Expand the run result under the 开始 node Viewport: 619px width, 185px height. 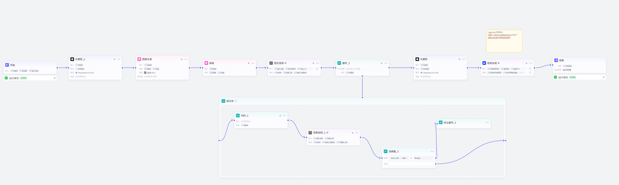click(x=55, y=78)
